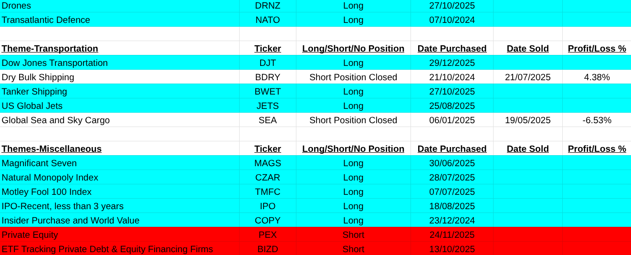Image resolution: width=631 pixels, height=255 pixels.
Task: Select the Transatlantic Defence cell
Action: (46, 20)
